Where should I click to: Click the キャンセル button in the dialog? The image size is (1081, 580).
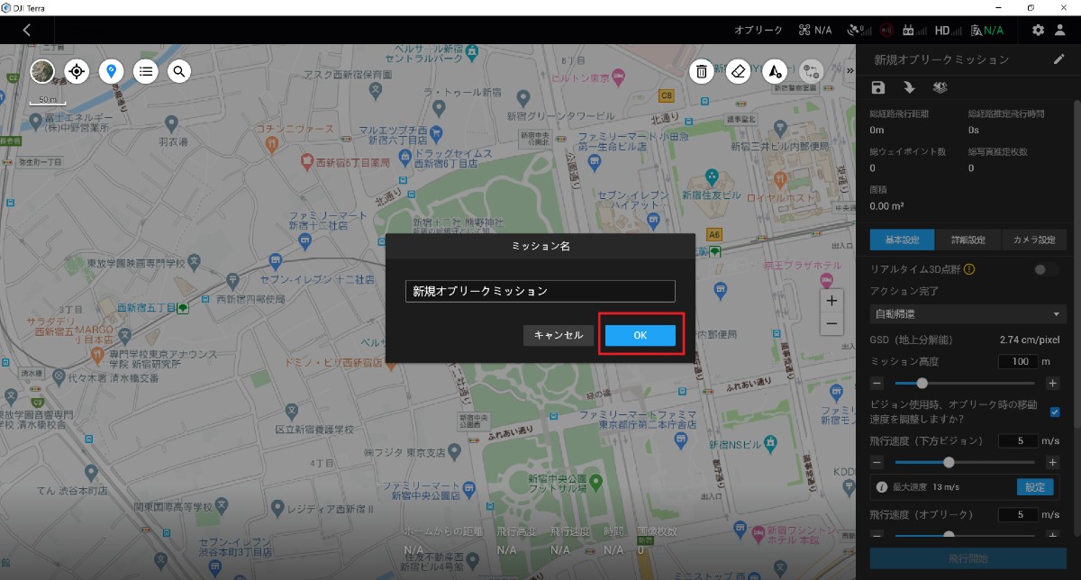559,335
